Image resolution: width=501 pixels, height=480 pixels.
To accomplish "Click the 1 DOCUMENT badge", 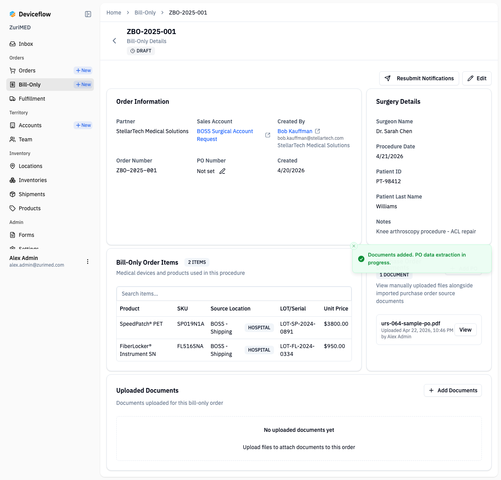I will [x=394, y=275].
